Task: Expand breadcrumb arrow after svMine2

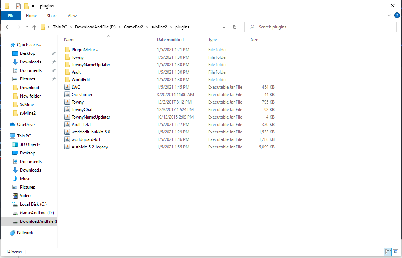Action: click(x=171, y=27)
